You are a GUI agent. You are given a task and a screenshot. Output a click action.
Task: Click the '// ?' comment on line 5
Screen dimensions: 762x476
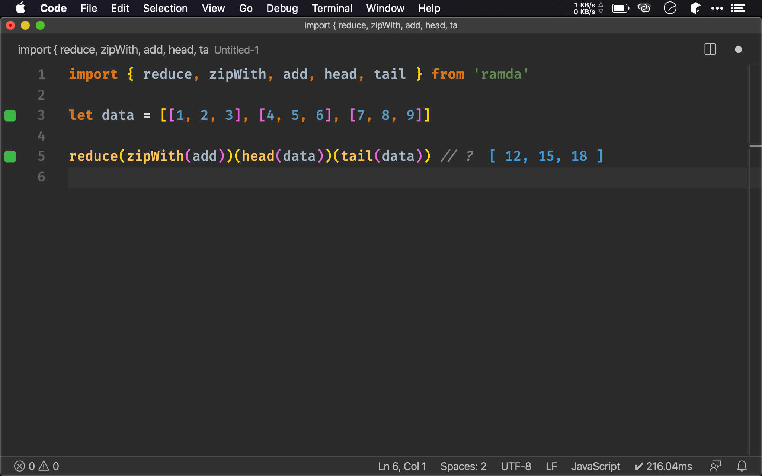pyautogui.click(x=457, y=156)
